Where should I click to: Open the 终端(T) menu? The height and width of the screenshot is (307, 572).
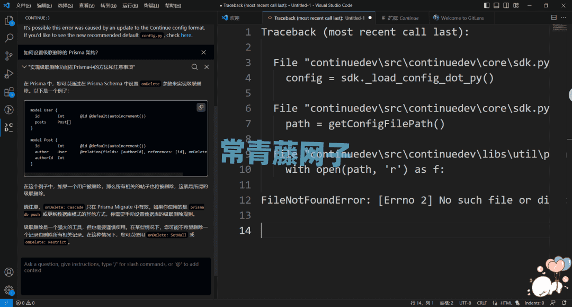click(x=151, y=5)
